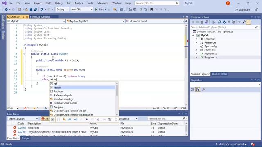Click the Pending Changes Filter clock icon
262x147 pixels.
coord(213,22)
